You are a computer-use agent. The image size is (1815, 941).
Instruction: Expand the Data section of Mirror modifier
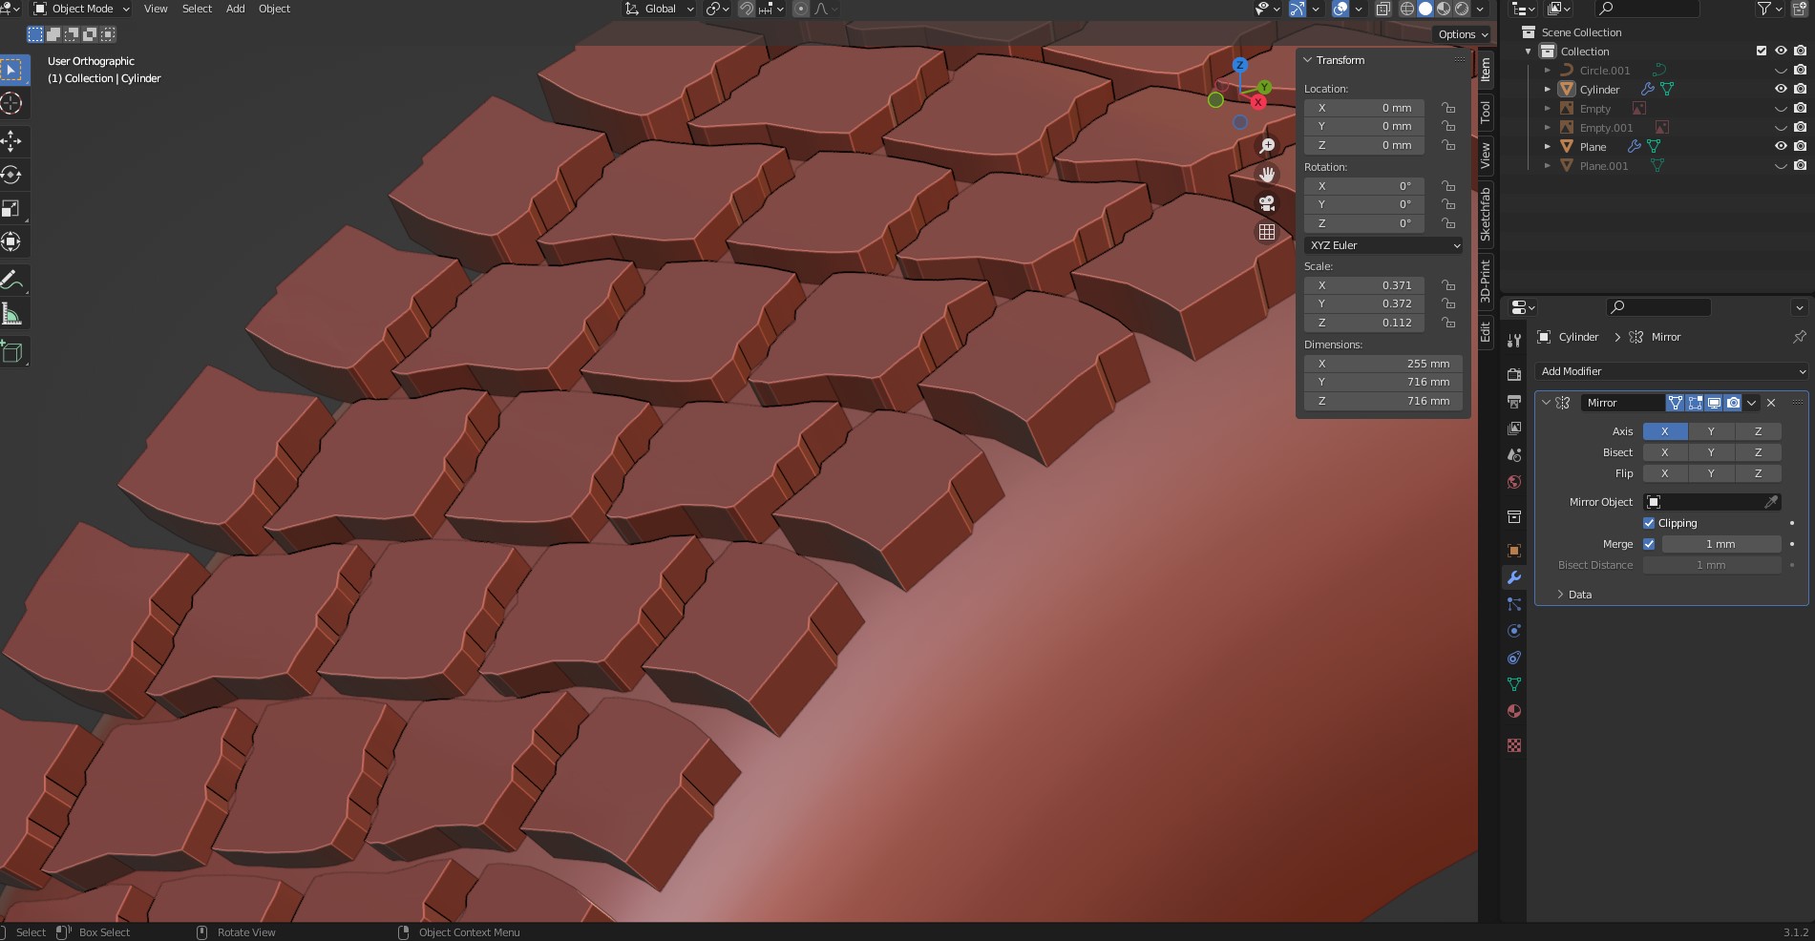point(1579,595)
